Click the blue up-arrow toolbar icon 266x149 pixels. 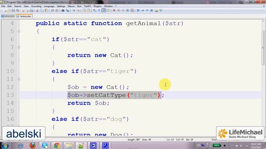click(x=143, y=10)
